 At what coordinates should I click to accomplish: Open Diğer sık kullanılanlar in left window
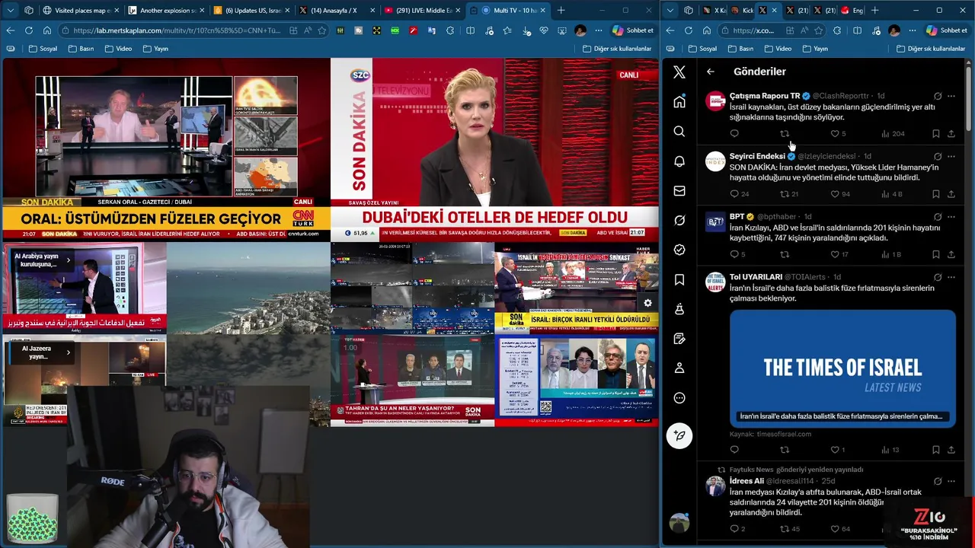[x=617, y=48]
